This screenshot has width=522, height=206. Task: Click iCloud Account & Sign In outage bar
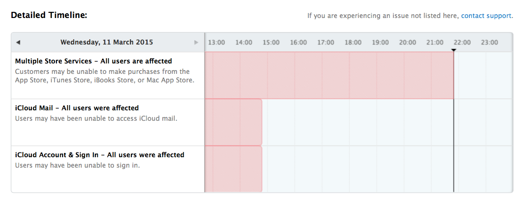click(233, 169)
